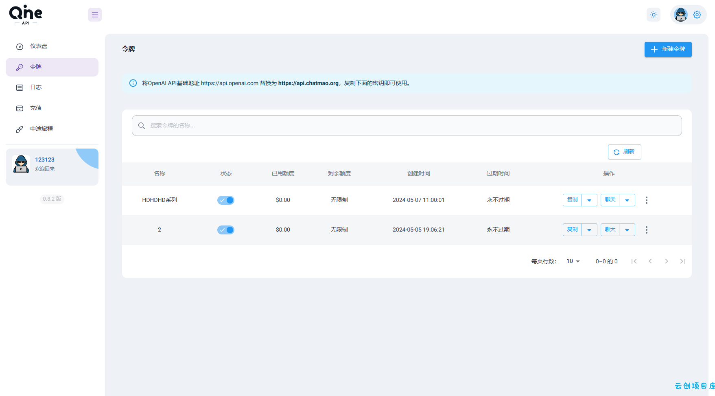The height and width of the screenshot is (396, 715).
Task: Open rows per page dropdown showing 10
Action: pyautogui.click(x=573, y=261)
